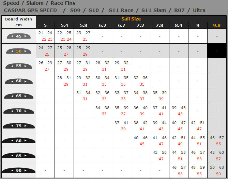The width and height of the screenshot is (228, 179).
Task: Select highlighted sail size 9.8 header
Action: [x=217, y=25]
